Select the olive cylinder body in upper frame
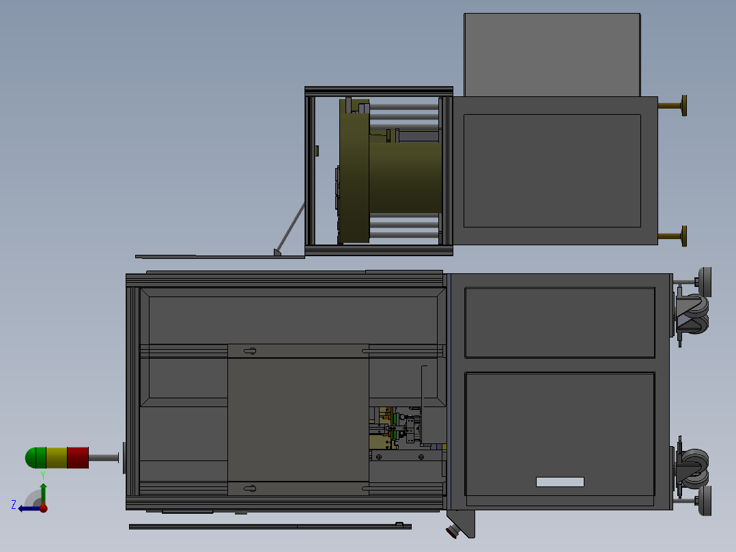This screenshot has height=552, width=736. click(x=406, y=178)
